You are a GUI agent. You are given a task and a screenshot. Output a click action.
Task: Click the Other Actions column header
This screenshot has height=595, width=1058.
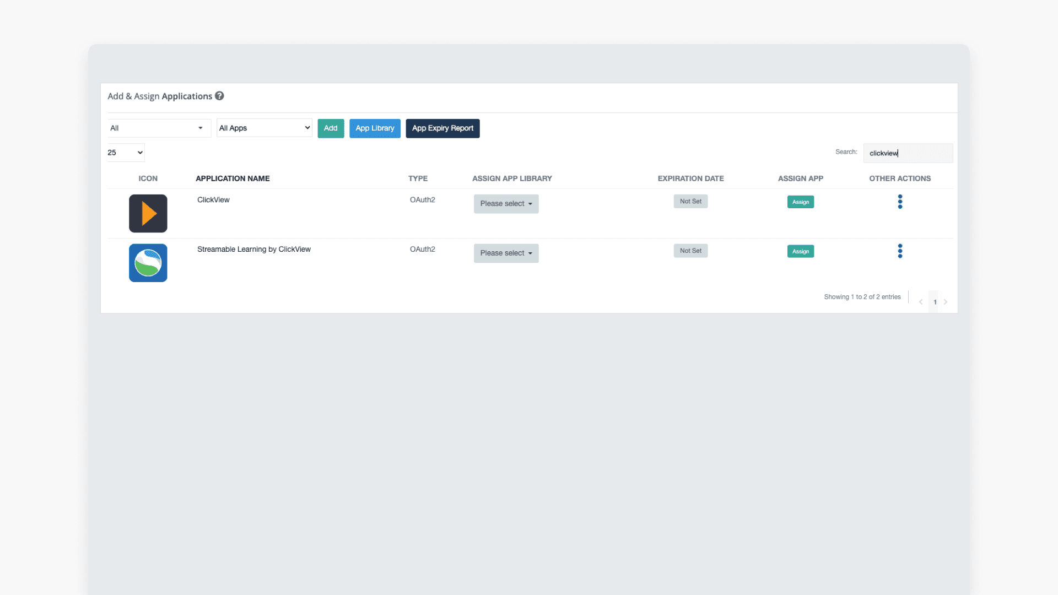click(900, 178)
